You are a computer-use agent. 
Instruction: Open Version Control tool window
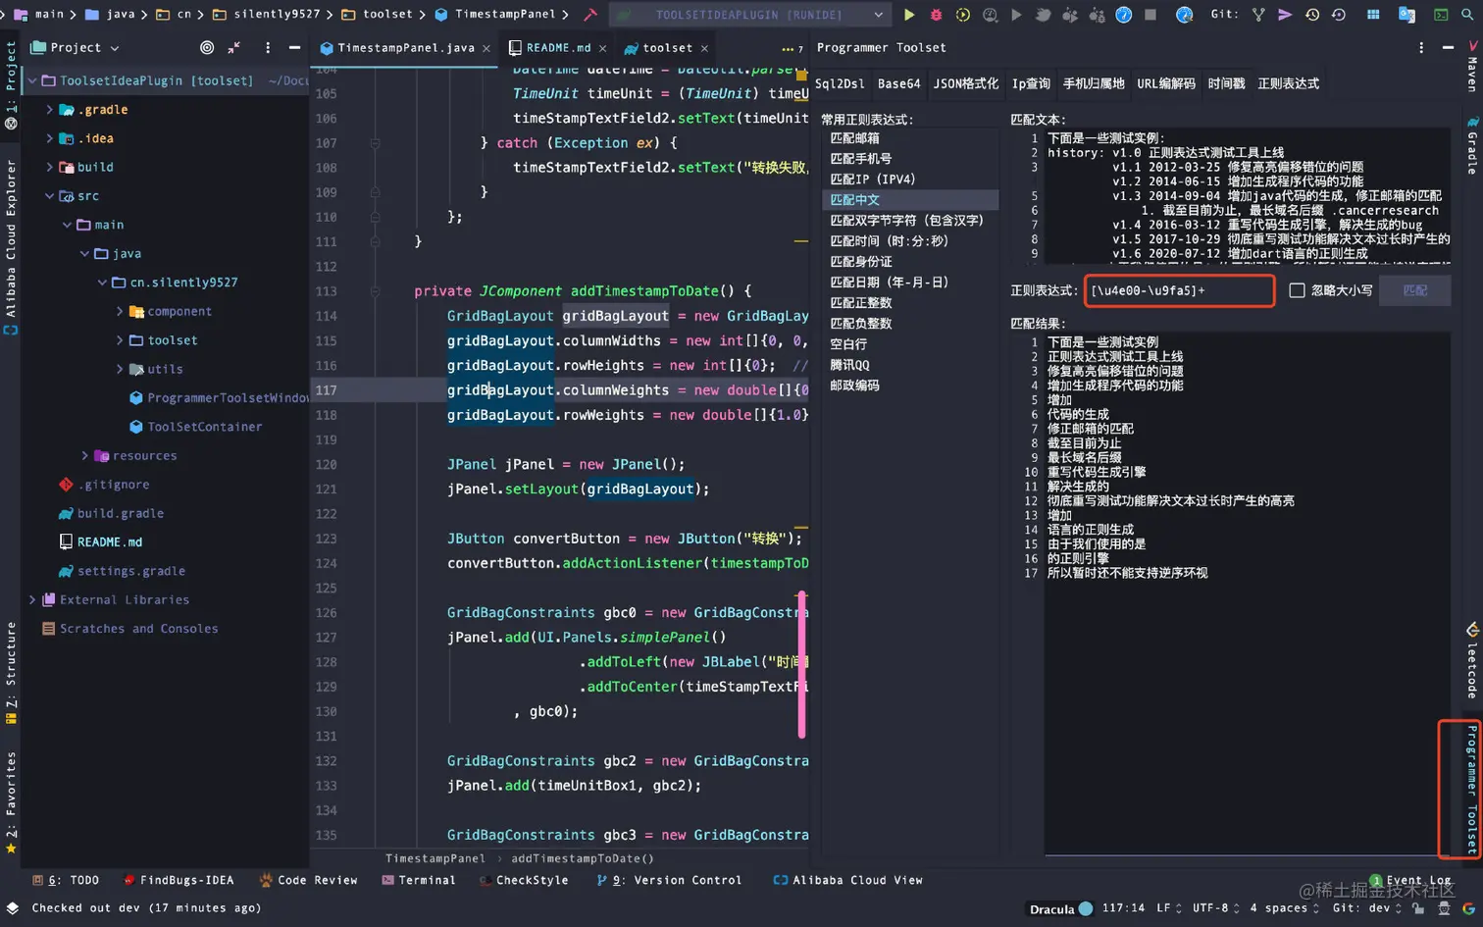(669, 881)
